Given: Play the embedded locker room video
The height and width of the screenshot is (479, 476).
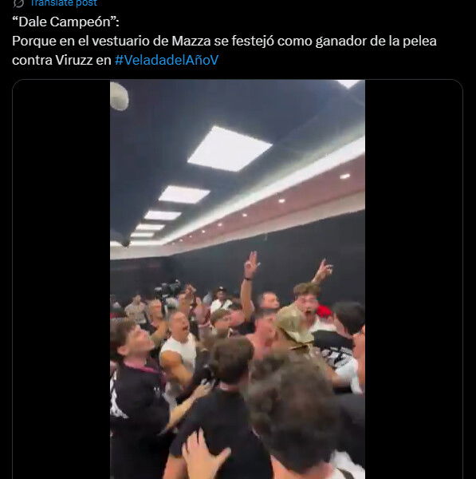Looking at the screenshot, I should [238, 279].
